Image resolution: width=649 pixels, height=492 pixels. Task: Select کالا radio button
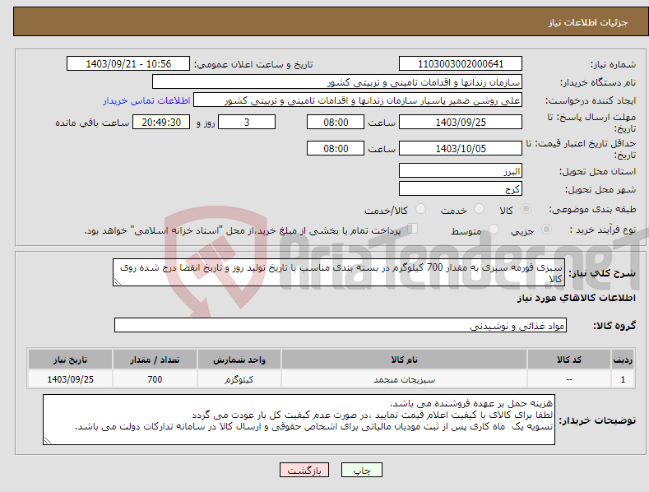[x=526, y=209]
